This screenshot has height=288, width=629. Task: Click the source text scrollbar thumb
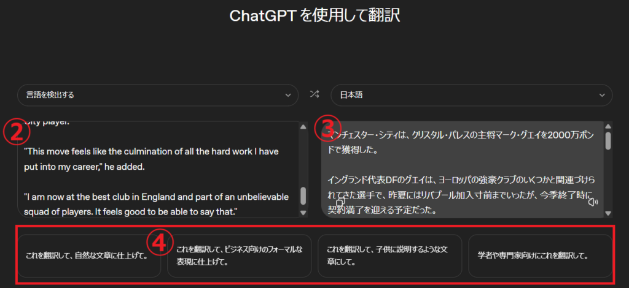click(303, 196)
